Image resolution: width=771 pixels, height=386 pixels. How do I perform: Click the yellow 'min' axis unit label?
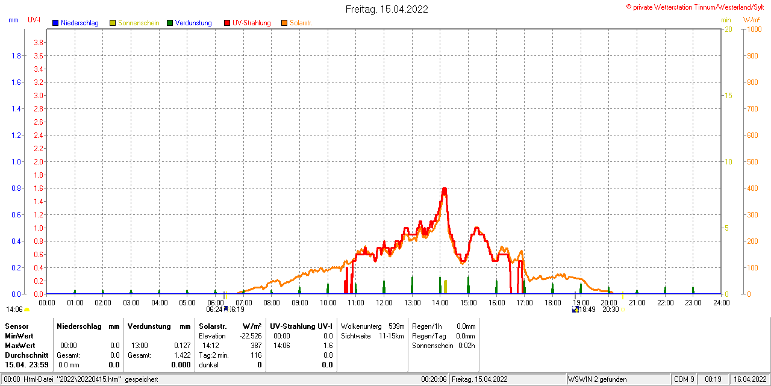tap(726, 20)
